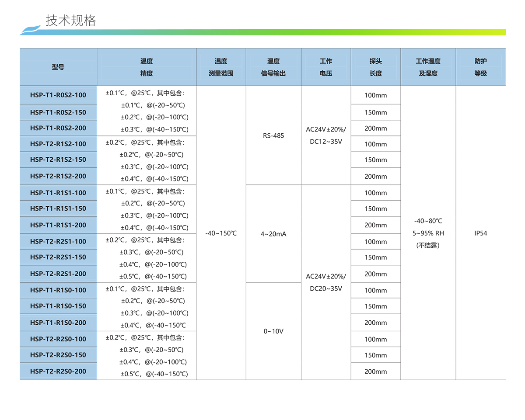This screenshot has height=420, width=525.
Task: Click the 温度信号输出 header cell
Action: tap(273, 67)
